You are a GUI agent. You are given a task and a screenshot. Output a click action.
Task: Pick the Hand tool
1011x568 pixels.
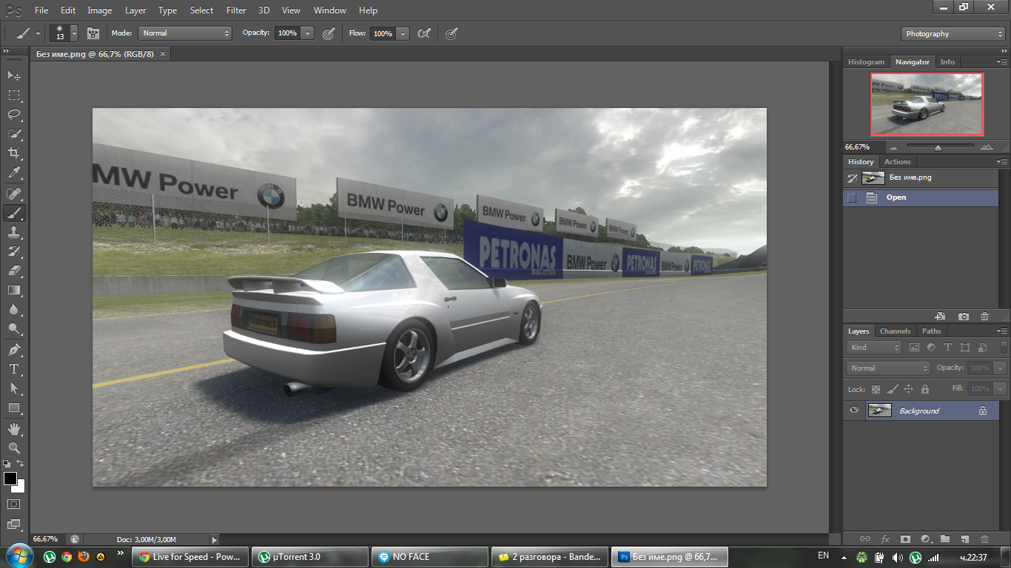14,428
